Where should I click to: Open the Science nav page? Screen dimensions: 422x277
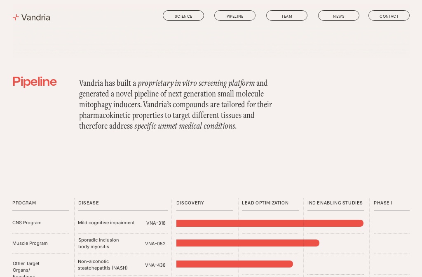[183, 16]
